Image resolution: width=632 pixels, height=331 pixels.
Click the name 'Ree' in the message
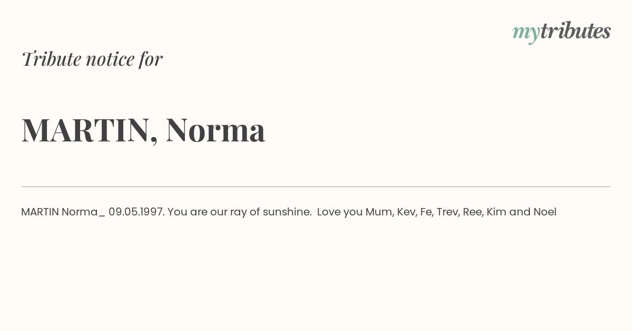pos(472,212)
